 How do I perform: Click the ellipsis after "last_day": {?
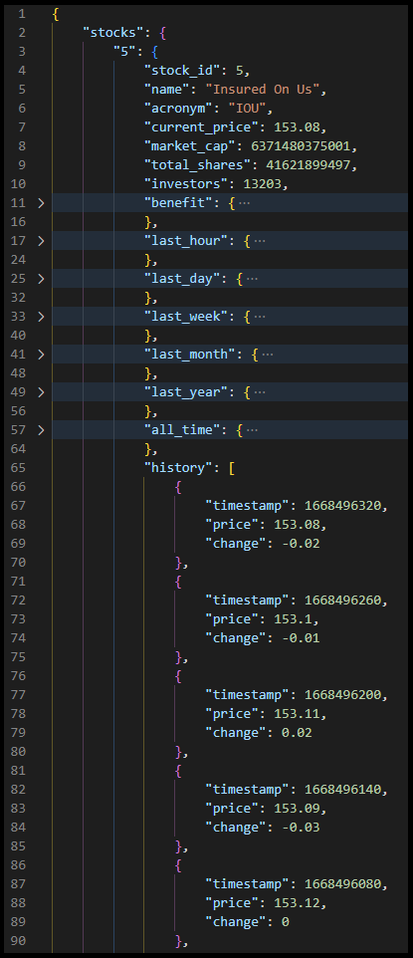[252, 279]
